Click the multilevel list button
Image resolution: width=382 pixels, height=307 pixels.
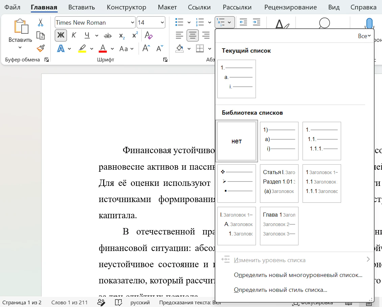(x=224, y=22)
